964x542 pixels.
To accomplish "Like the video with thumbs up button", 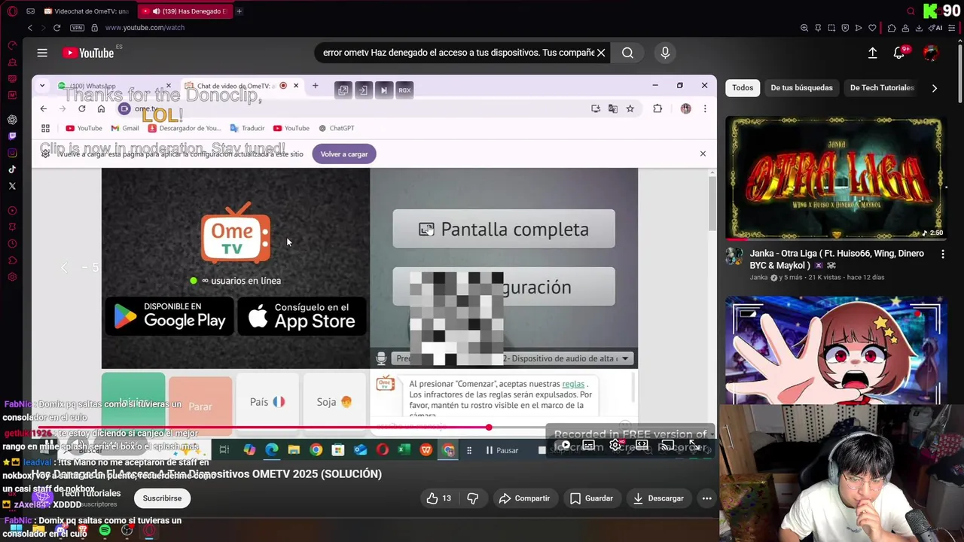I will tap(439, 498).
